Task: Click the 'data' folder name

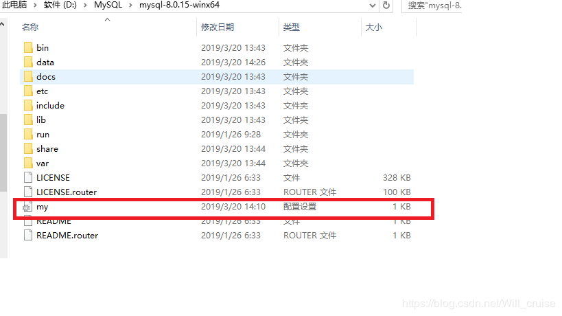Action: 45,62
